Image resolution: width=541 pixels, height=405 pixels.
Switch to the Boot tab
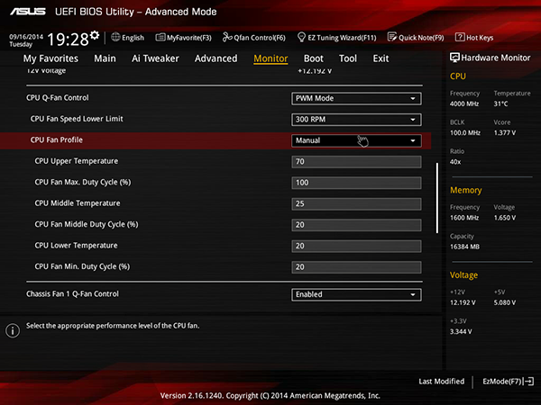coord(313,58)
